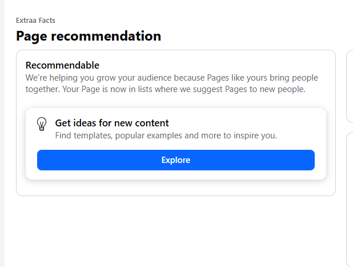The width and height of the screenshot is (353, 267).
Task: Click the lightbulb ideas icon
Action: pos(42,124)
